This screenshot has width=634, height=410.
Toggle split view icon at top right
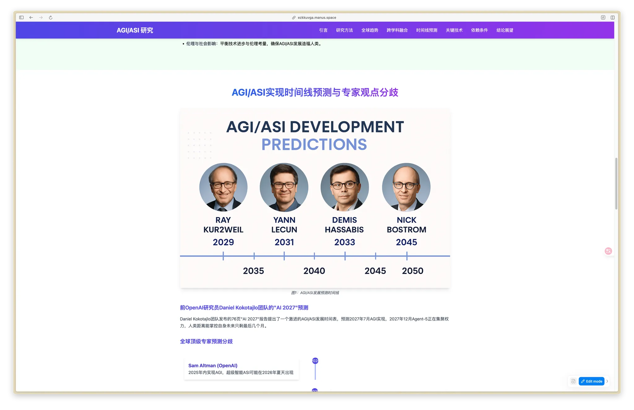coord(612,18)
